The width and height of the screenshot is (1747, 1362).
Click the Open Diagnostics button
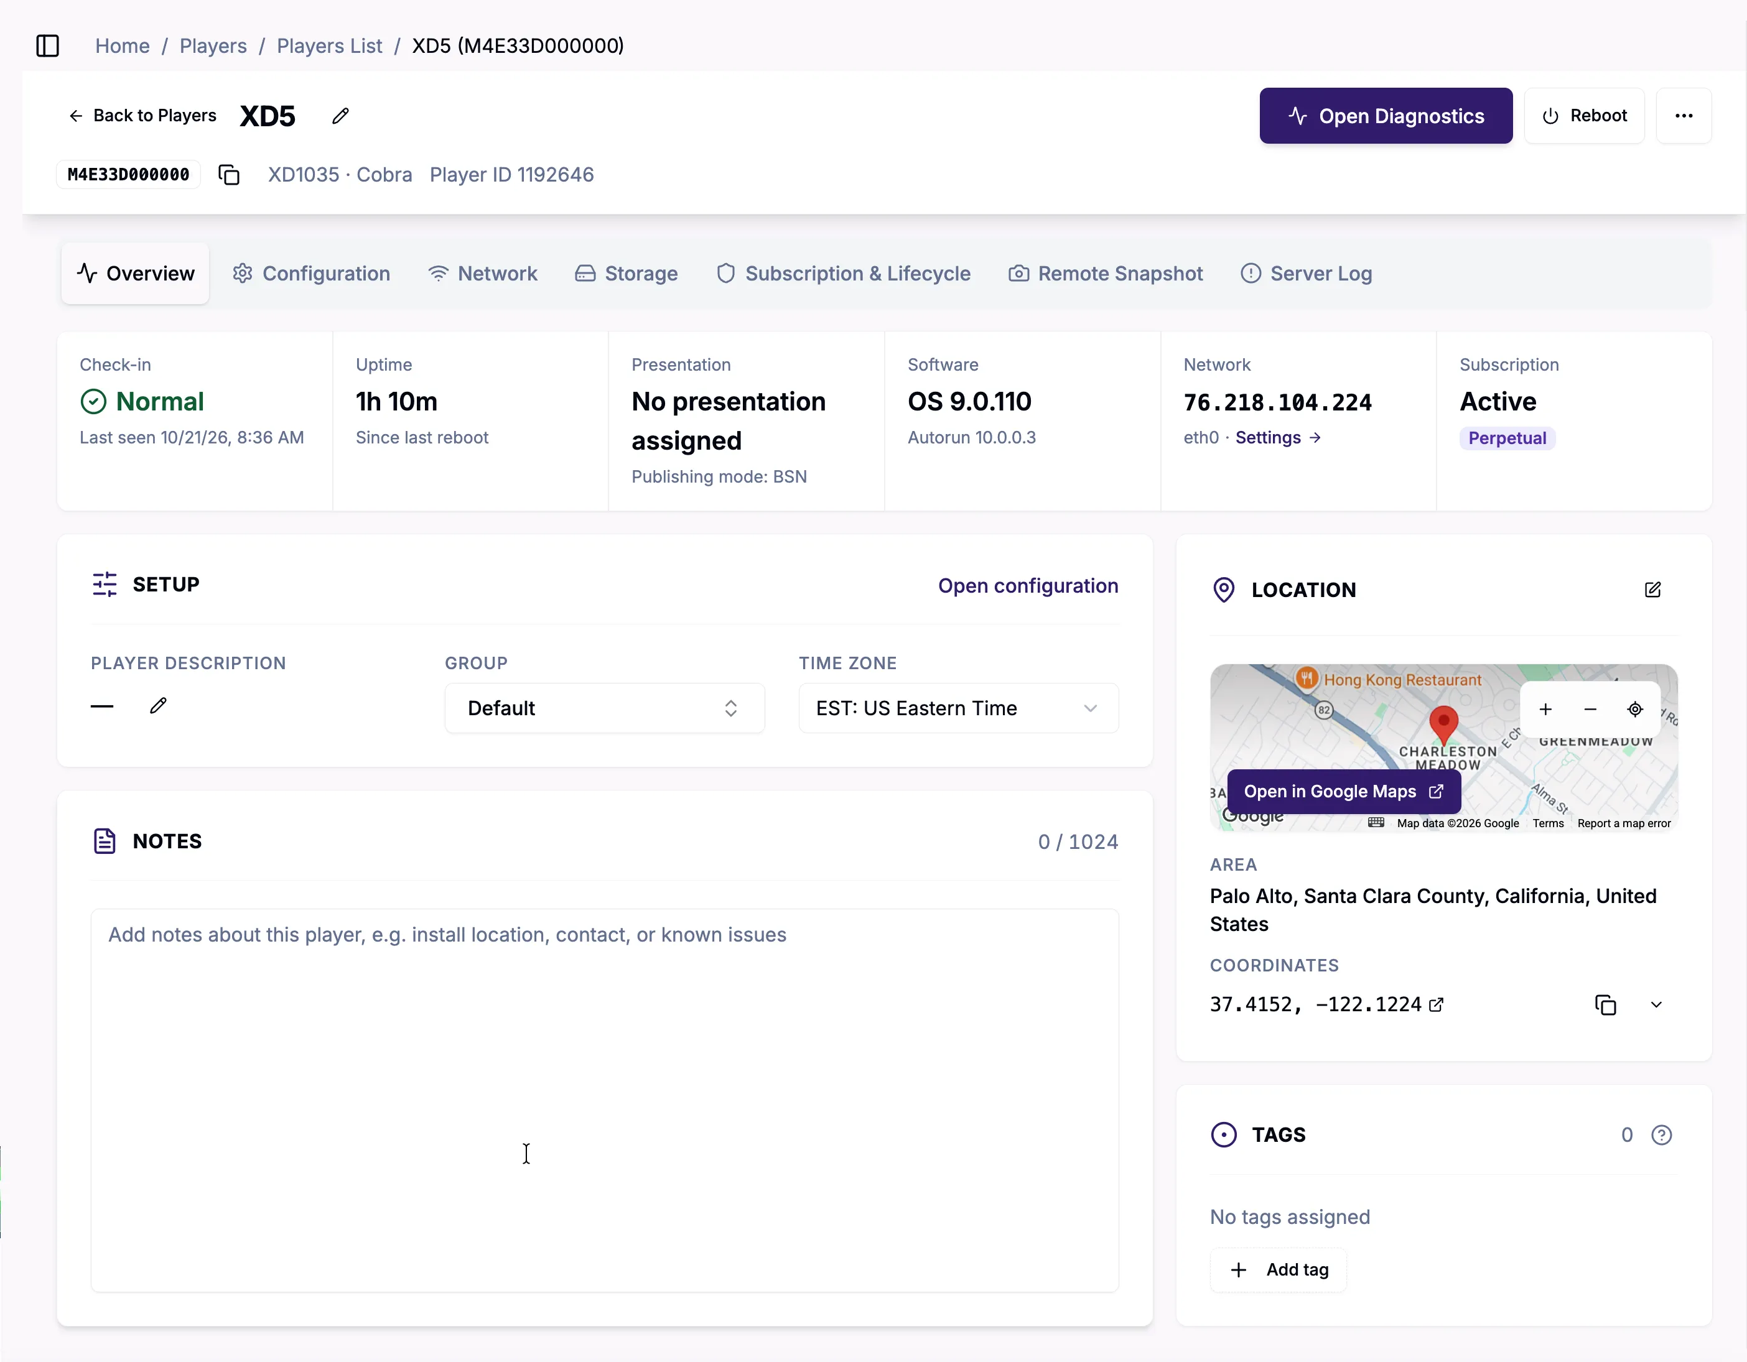coord(1386,116)
